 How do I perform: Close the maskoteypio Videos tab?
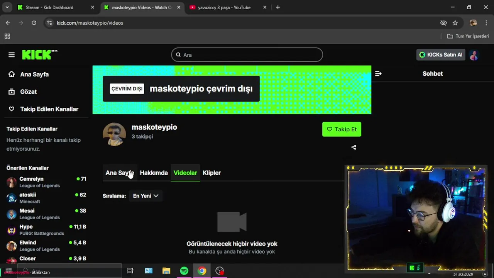coord(178,7)
